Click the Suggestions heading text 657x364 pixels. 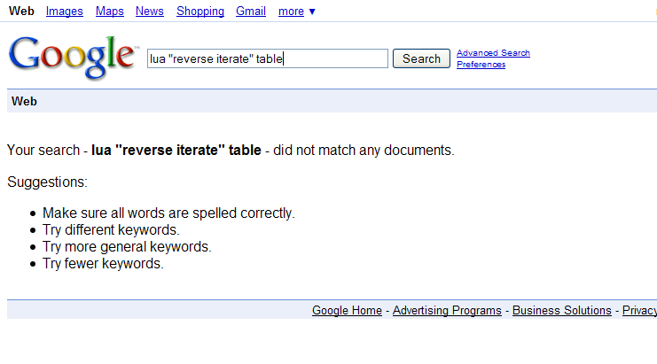(x=47, y=182)
